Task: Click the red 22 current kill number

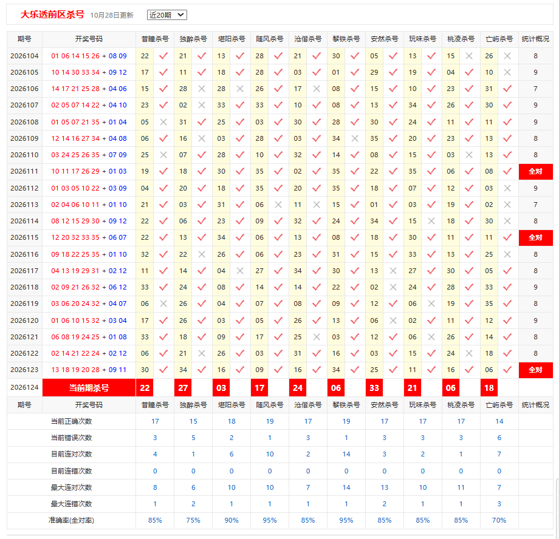Action: coord(145,388)
